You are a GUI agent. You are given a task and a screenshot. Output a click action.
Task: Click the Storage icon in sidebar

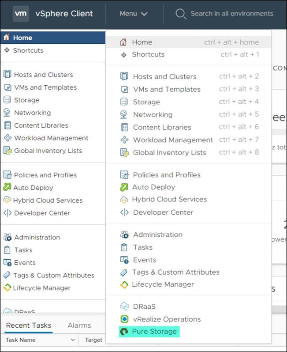tap(7, 100)
